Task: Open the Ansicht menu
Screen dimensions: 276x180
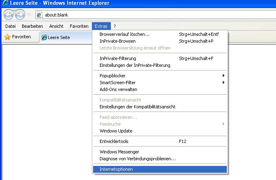Action: point(56,26)
